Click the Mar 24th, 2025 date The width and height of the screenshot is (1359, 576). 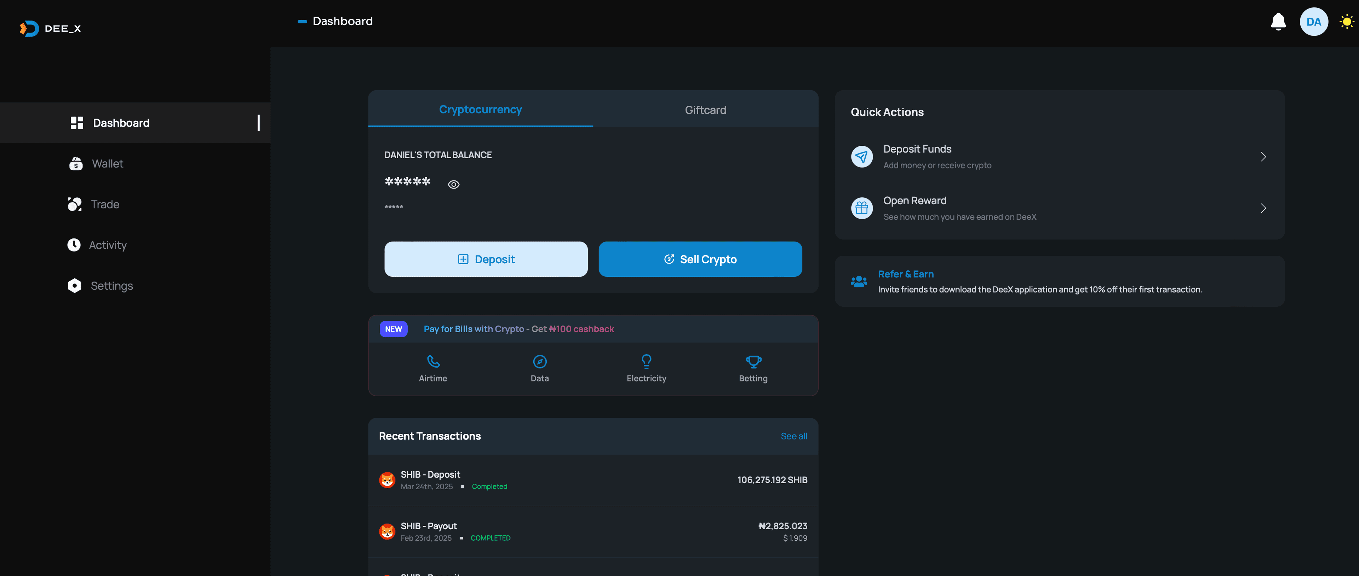point(427,486)
